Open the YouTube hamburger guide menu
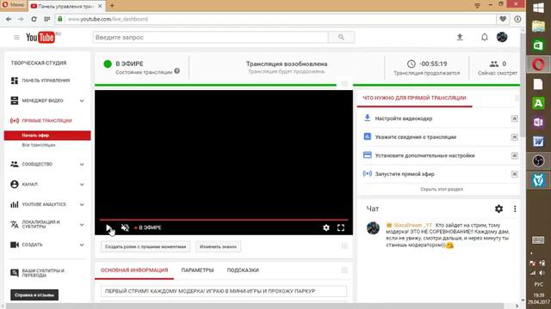This screenshot has height=309, width=551. [x=16, y=37]
